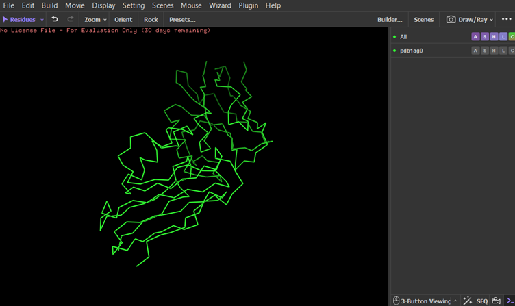Open the Wizard menu
Viewport: 515px width, 306px height.
[x=220, y=5]
